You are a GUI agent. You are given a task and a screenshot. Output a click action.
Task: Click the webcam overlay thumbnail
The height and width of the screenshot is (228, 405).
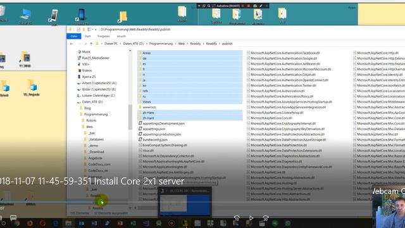point(389,211)
